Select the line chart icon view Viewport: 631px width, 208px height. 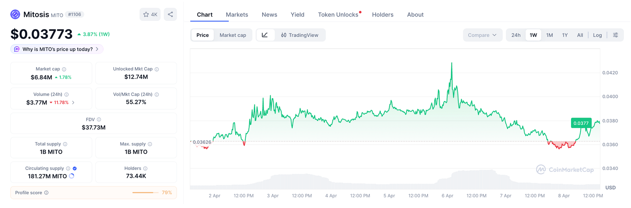265,35
